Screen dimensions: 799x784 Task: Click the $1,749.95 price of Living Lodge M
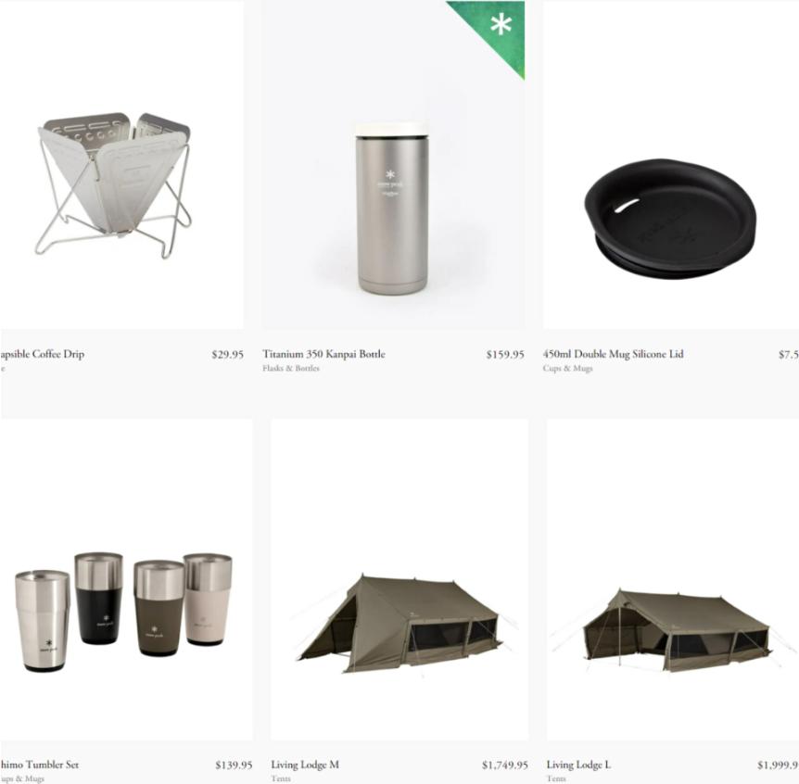point(505,765)
